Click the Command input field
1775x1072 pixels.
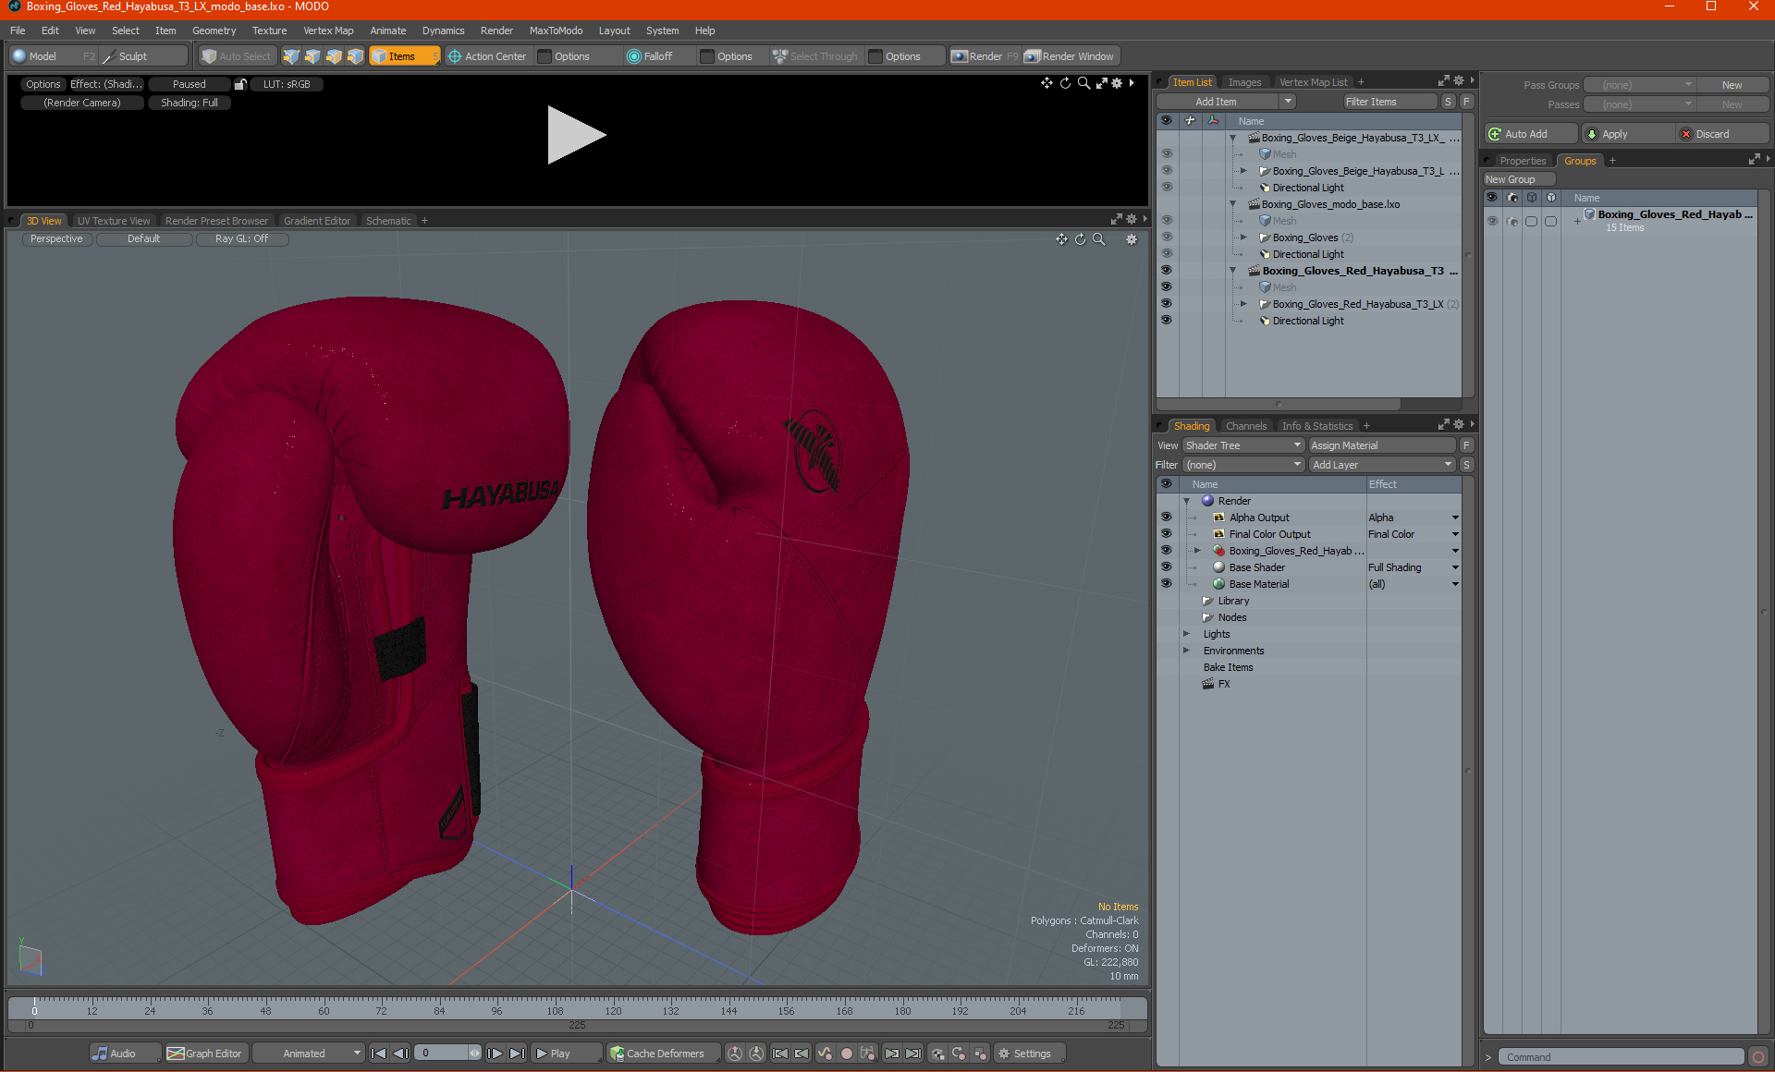1622,1057
